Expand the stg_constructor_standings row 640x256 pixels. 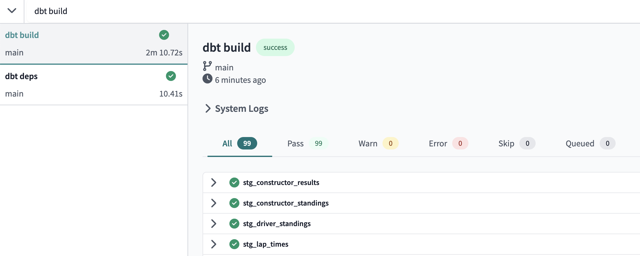(214, 203)
